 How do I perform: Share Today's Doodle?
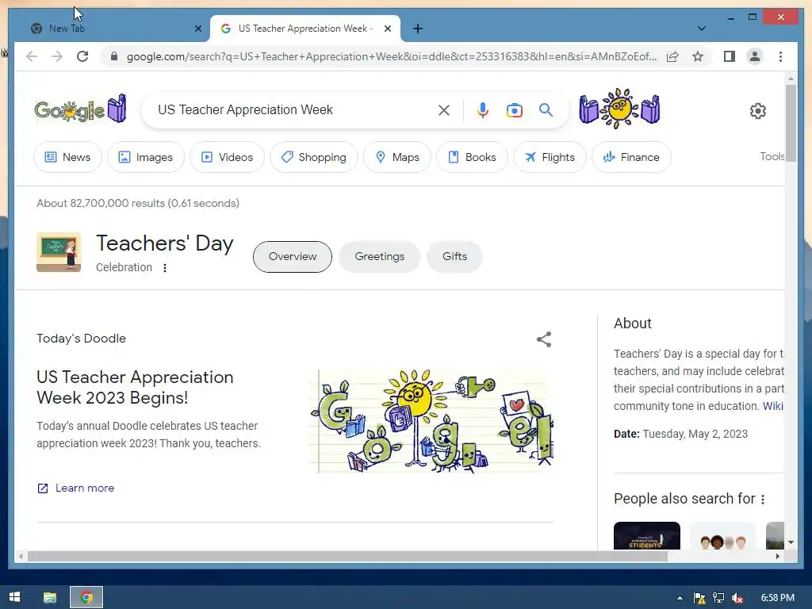544,339
